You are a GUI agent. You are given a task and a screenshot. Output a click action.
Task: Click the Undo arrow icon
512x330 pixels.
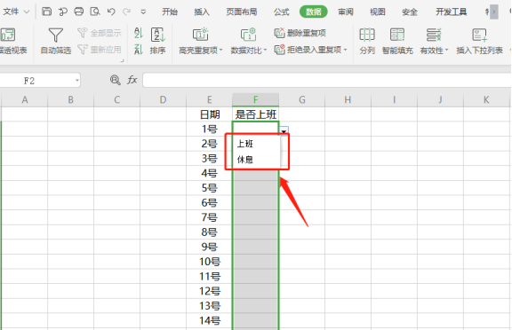[x=111, y=12]
